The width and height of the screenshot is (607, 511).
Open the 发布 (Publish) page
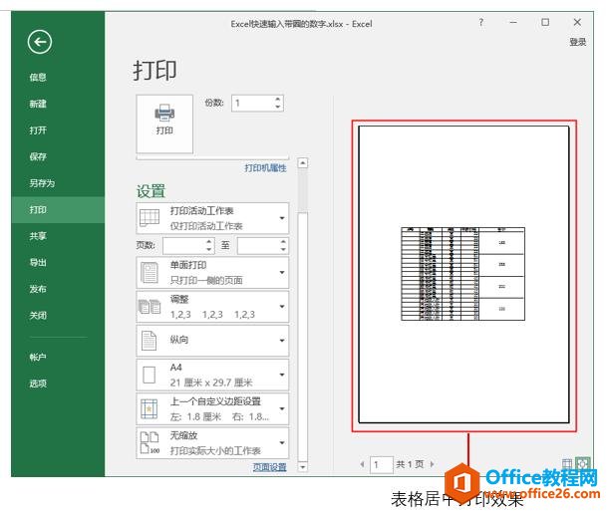(x=38, y=289)
